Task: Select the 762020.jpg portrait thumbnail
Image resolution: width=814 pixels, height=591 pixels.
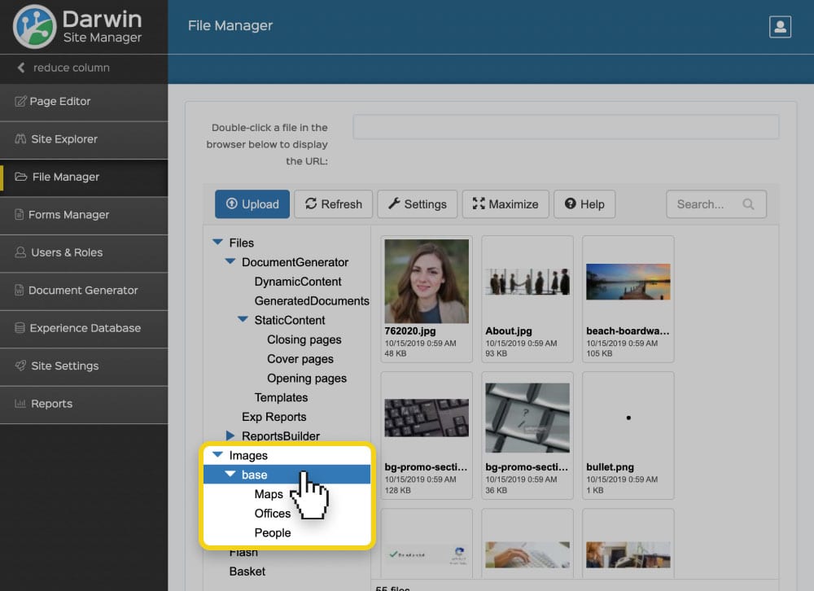Action: pyautogui.click(x=427, y=281)
